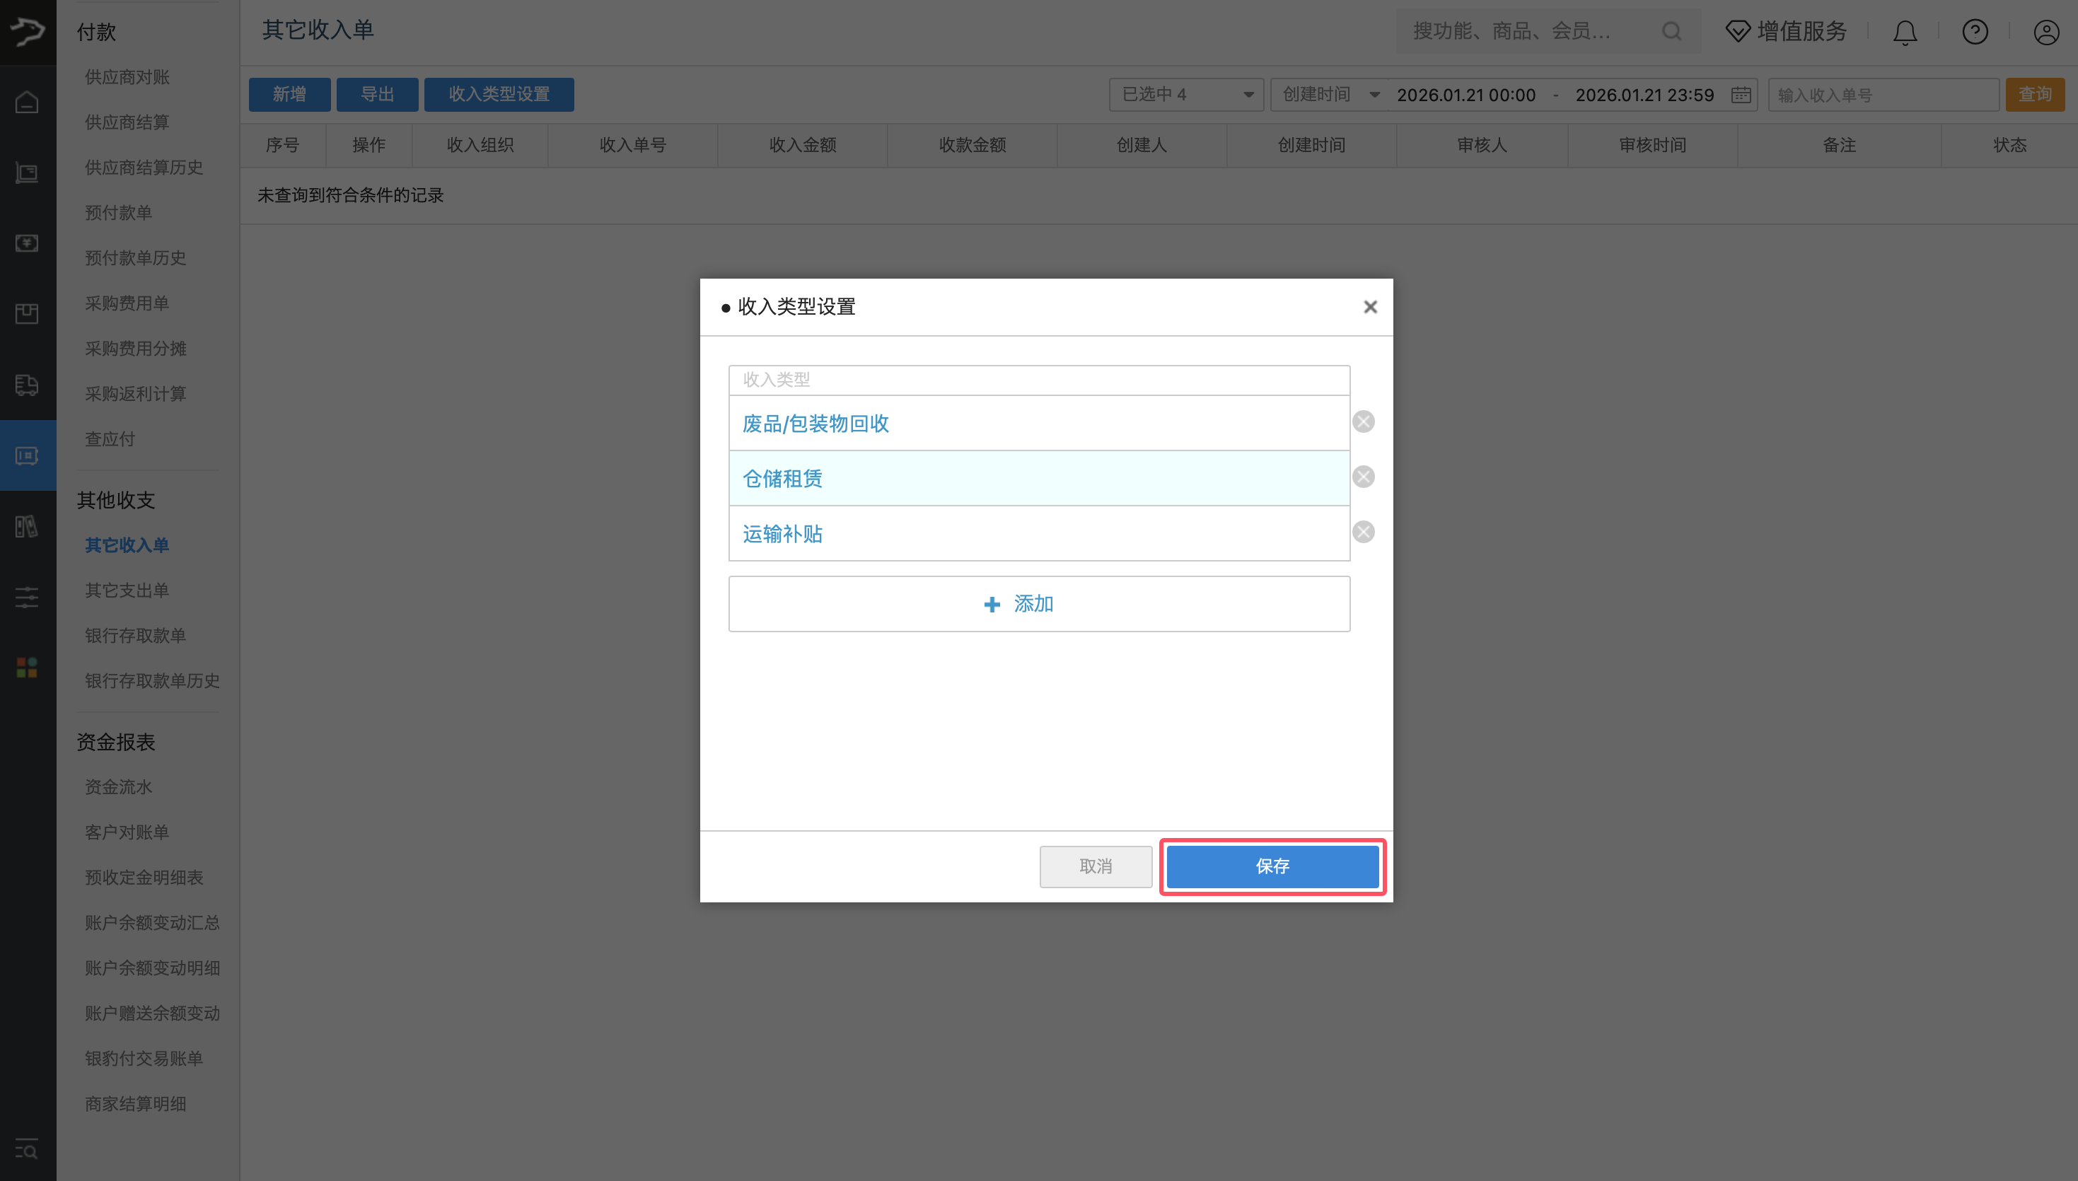Open the reports/books icon in sidebar

tap(27, 525)
